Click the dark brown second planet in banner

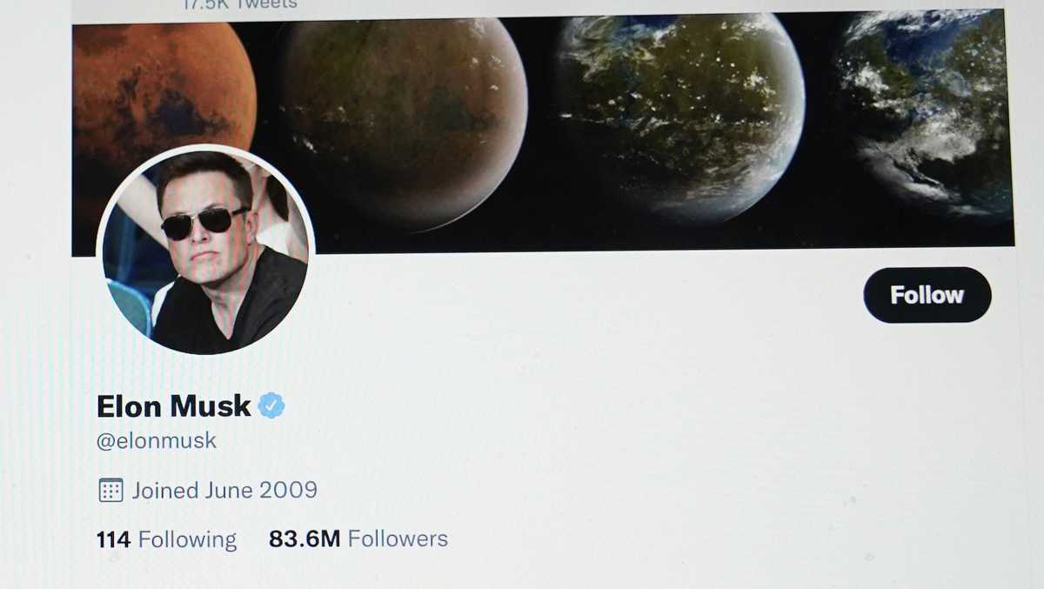pos(403,120)
